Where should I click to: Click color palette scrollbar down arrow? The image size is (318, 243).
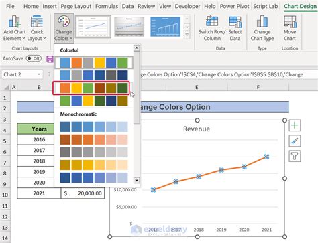click(136, 180)
